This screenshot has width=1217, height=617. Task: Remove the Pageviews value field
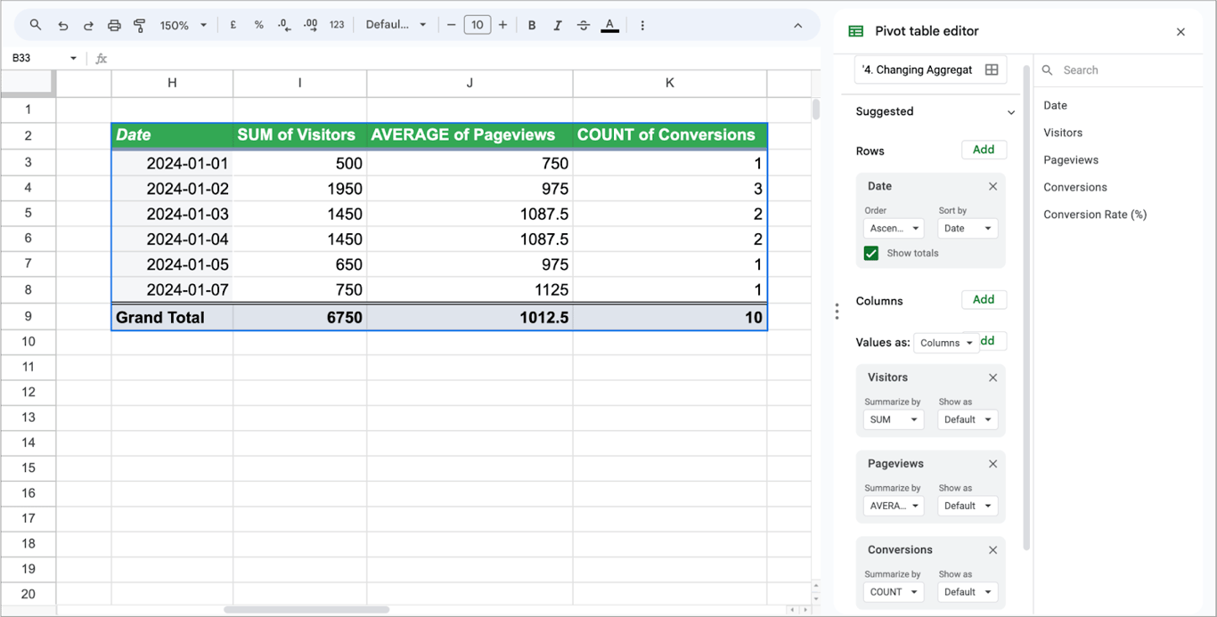992,464
